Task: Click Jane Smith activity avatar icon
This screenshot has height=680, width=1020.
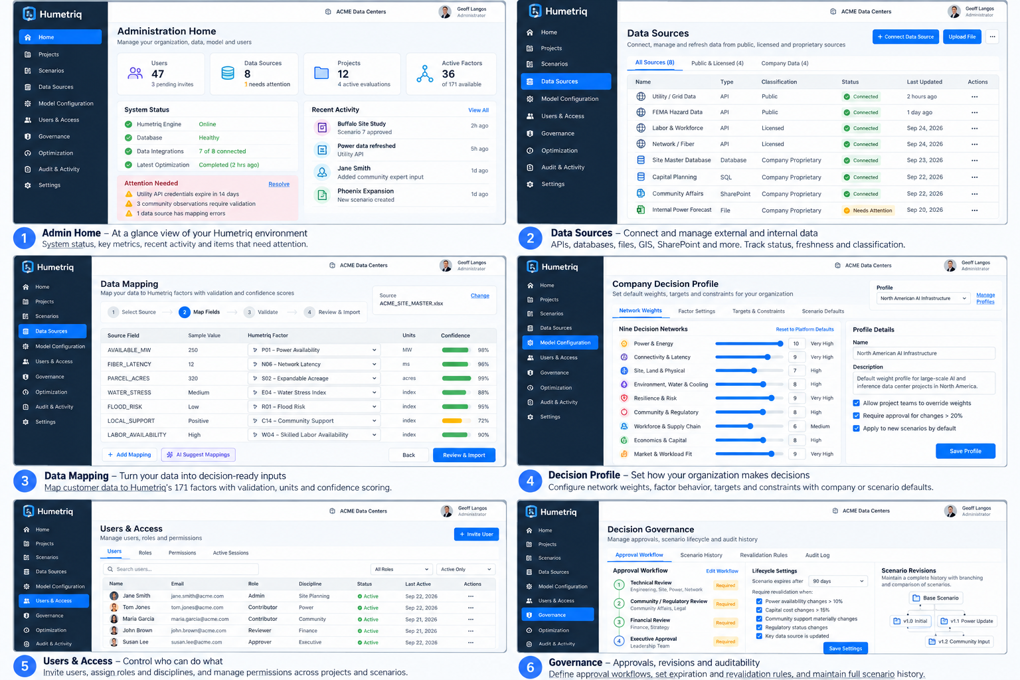Action: [322, 172]
